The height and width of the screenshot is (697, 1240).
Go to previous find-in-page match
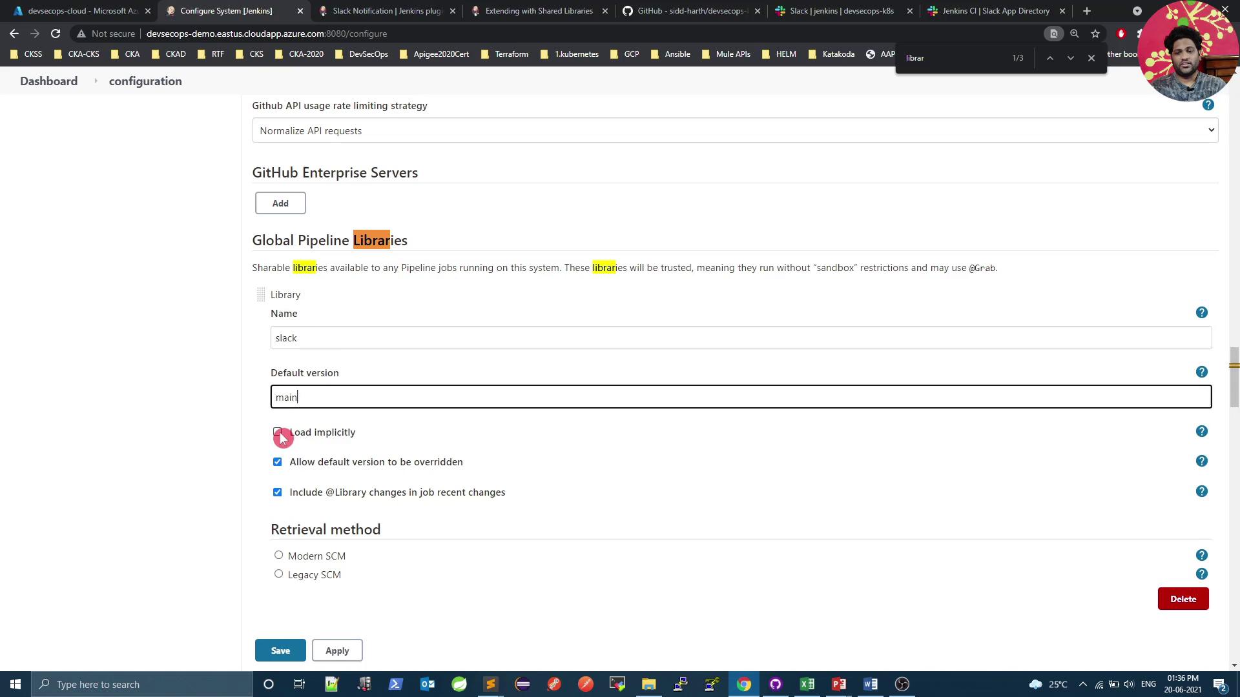tap(1050, 58)
